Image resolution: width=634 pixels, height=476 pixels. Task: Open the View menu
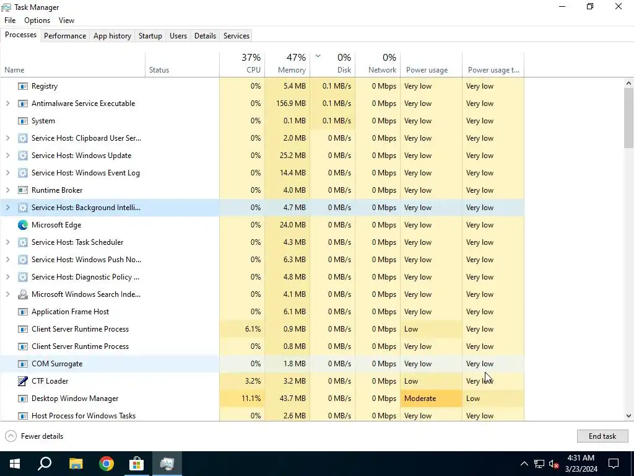pyautogui.click(x=66, y=20)
